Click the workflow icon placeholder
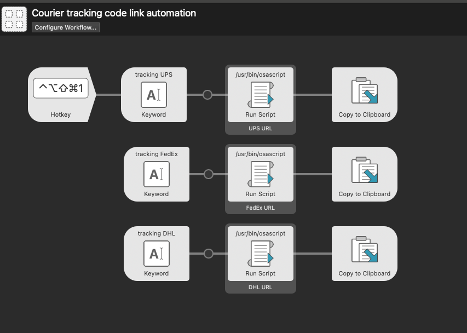 click(14, 19)
